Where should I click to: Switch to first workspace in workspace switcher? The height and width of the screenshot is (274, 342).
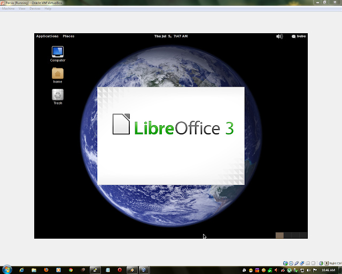pos(279,235)
